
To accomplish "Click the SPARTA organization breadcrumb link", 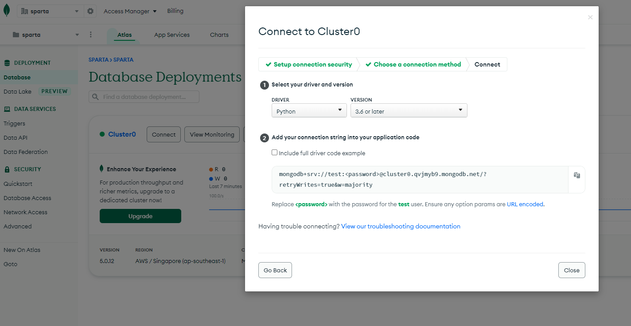I will tap(100, 59).
